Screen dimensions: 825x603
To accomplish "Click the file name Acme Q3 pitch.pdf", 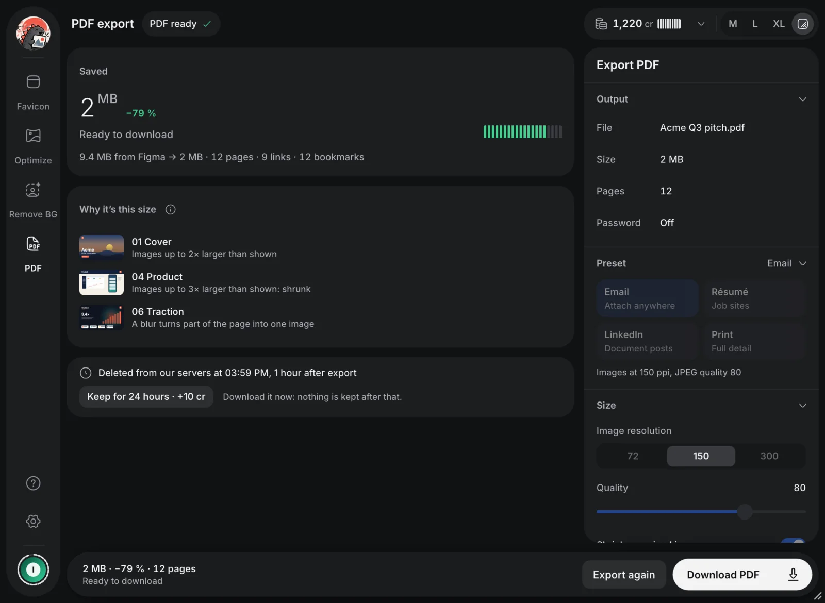I will tap(702, 127).
